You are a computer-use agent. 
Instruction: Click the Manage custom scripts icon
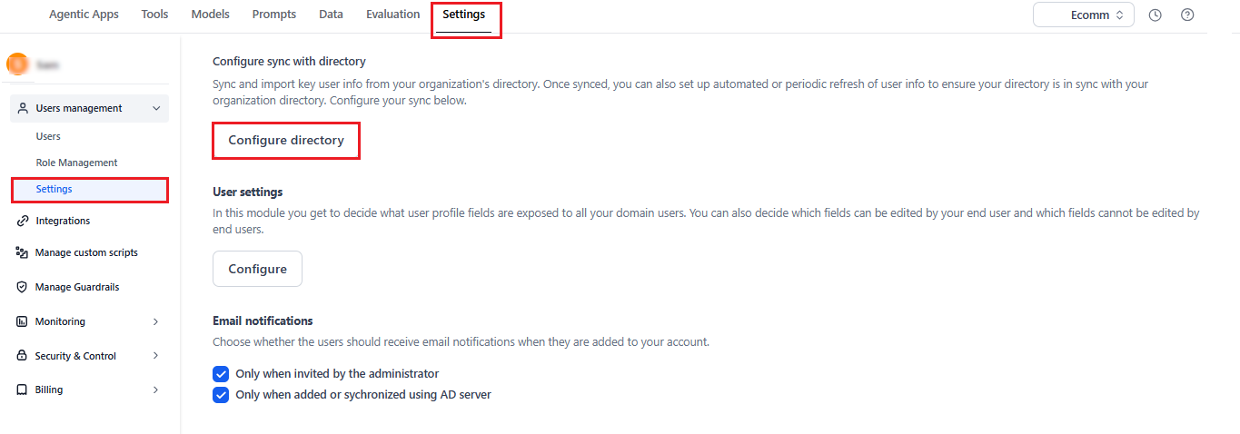point(23,252)
